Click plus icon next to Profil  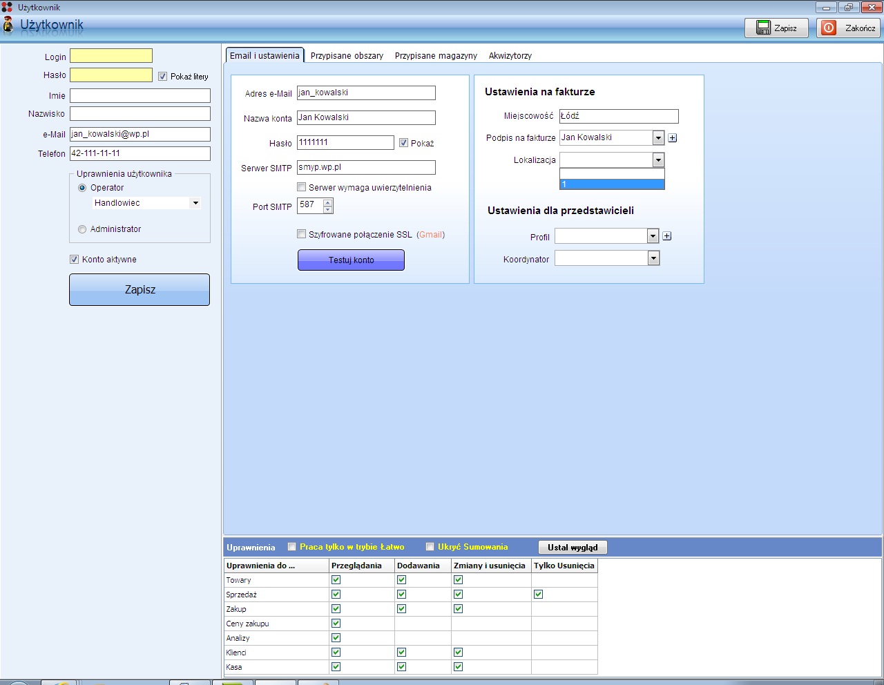pos(667,236)
